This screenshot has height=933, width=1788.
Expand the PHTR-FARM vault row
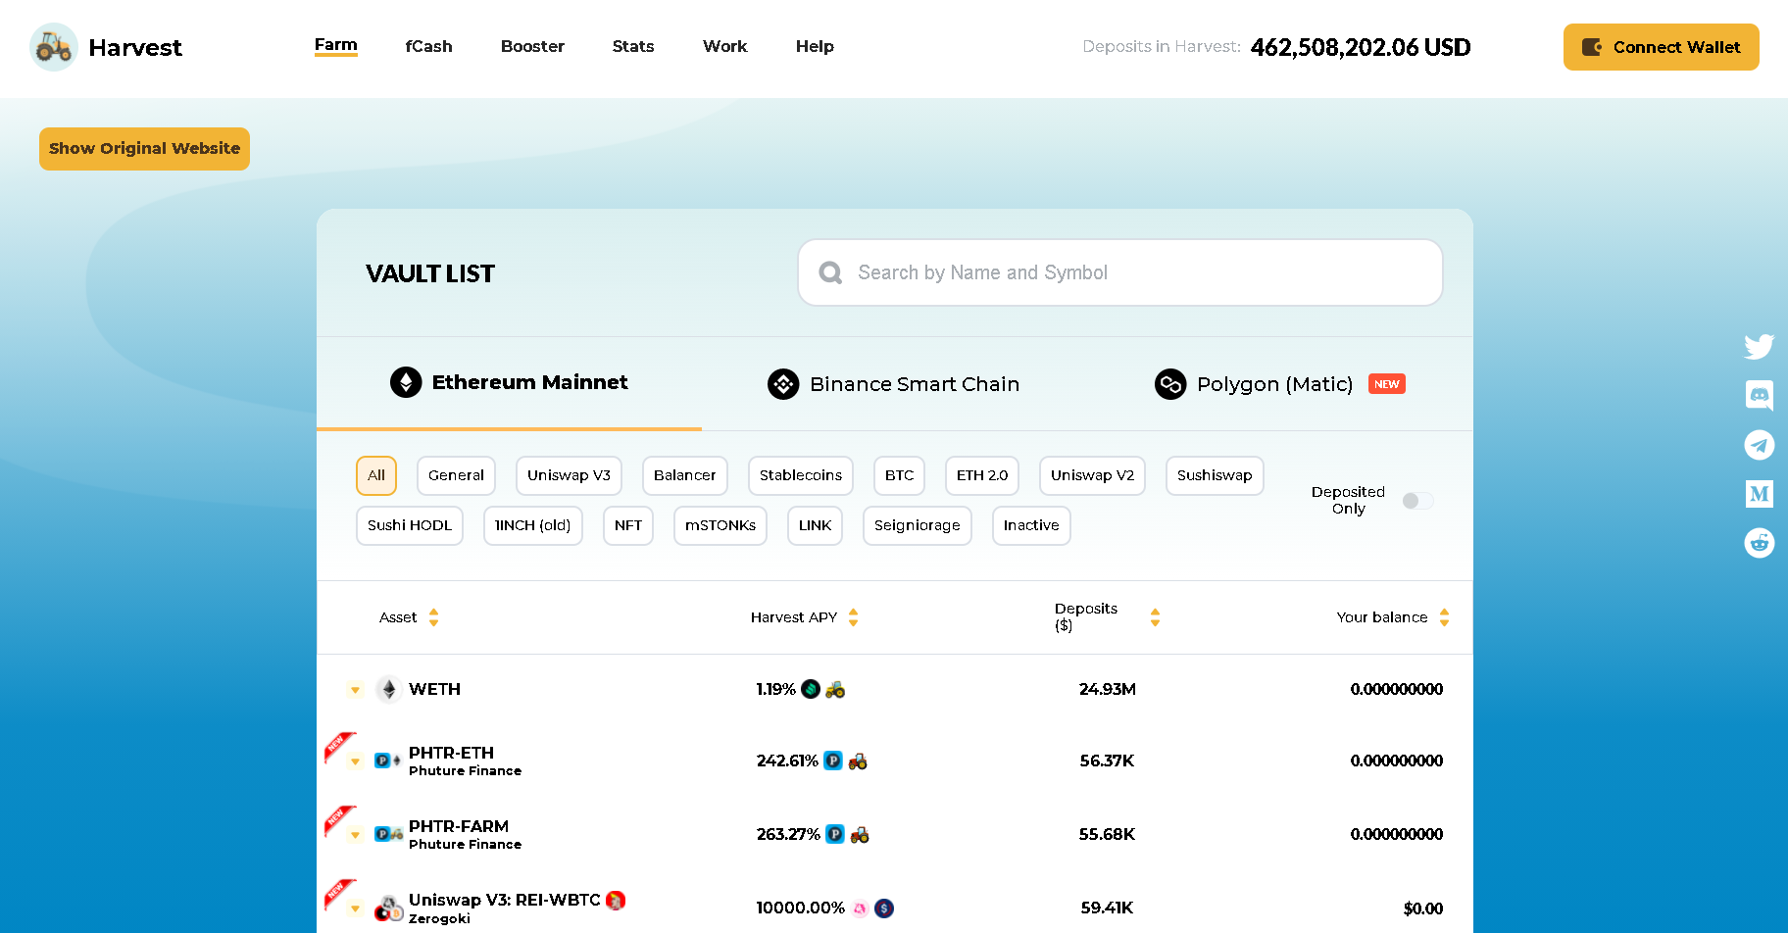355,835
